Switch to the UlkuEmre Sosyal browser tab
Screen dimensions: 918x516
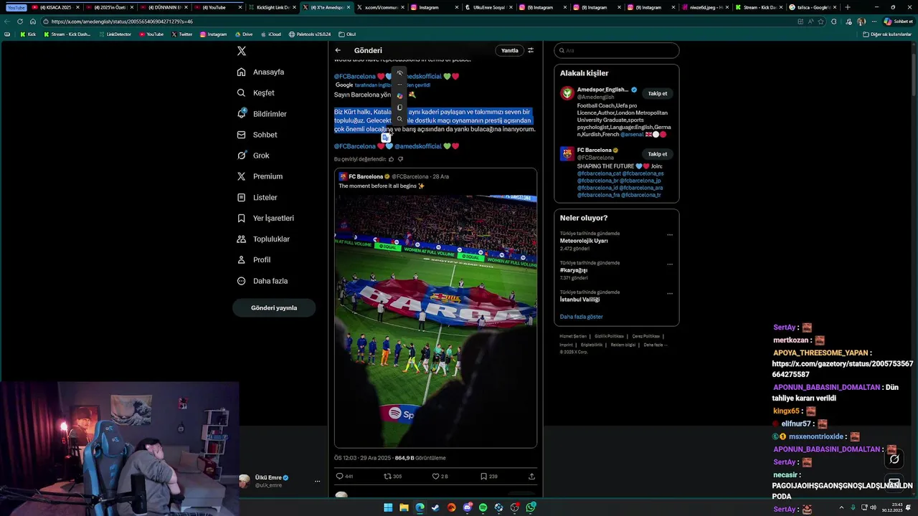tap(490, 7)
